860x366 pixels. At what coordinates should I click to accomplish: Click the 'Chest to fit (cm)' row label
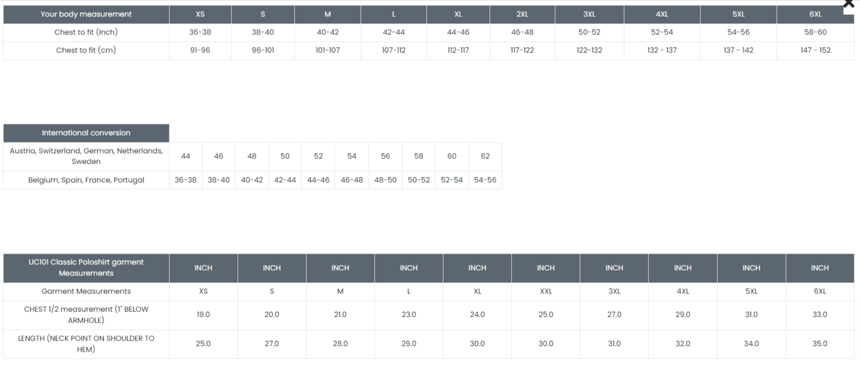86,50
